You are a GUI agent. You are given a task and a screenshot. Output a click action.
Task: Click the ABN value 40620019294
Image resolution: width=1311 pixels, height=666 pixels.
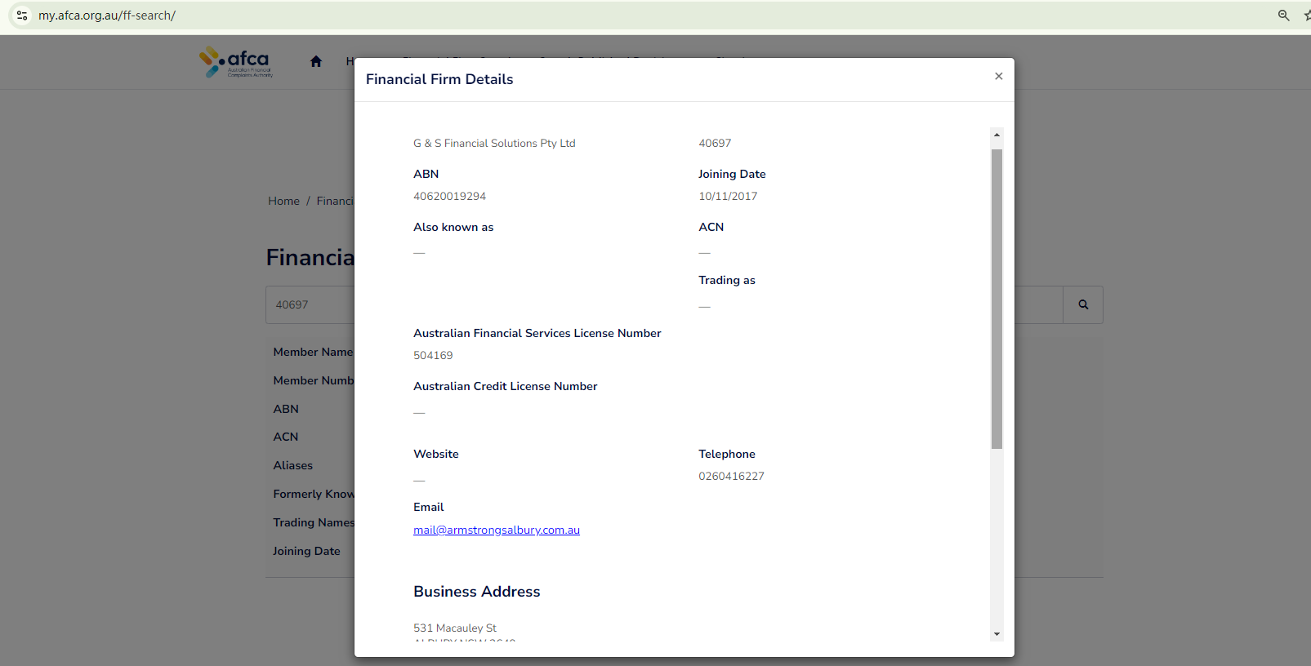click(449, 196)
